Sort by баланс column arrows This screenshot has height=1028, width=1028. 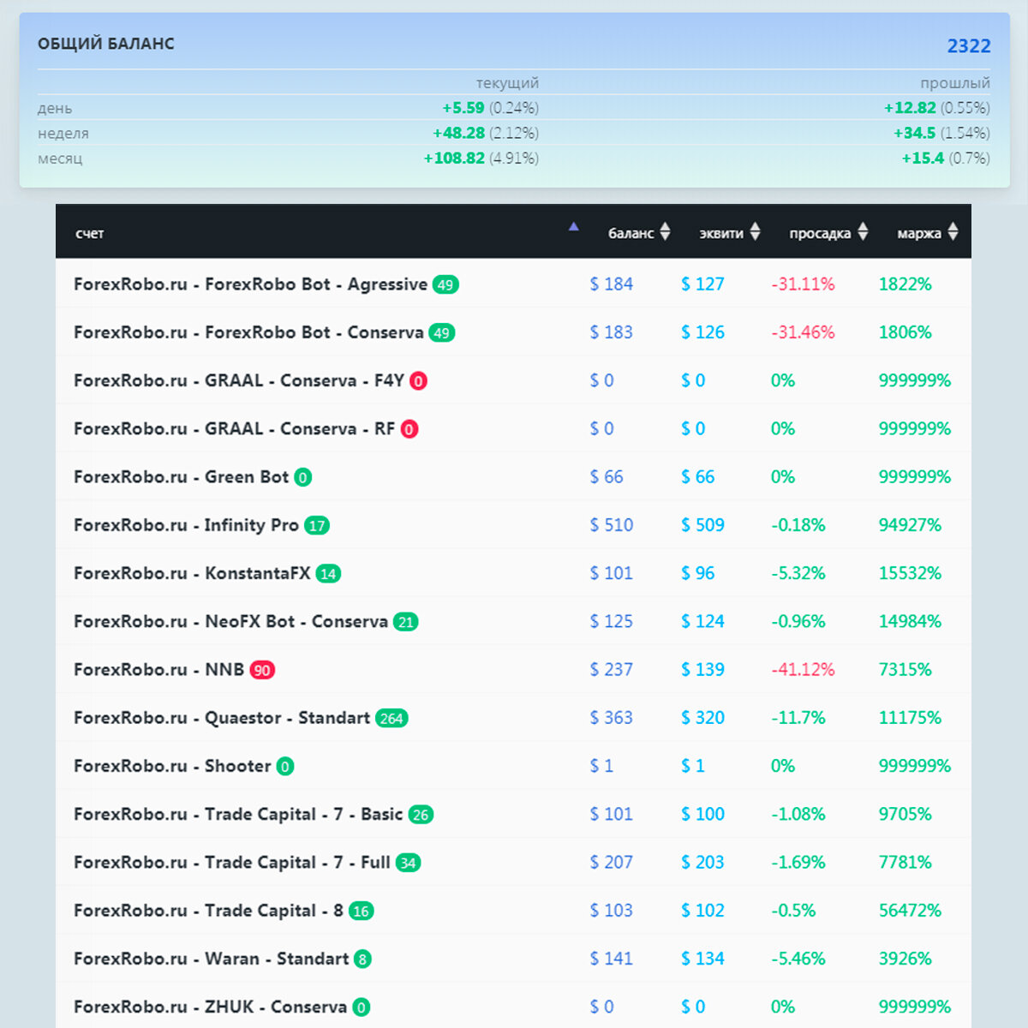point(665,232)
